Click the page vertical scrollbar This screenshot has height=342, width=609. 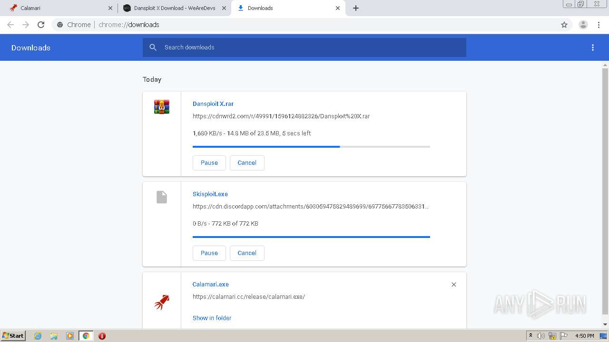pos(605,191)
